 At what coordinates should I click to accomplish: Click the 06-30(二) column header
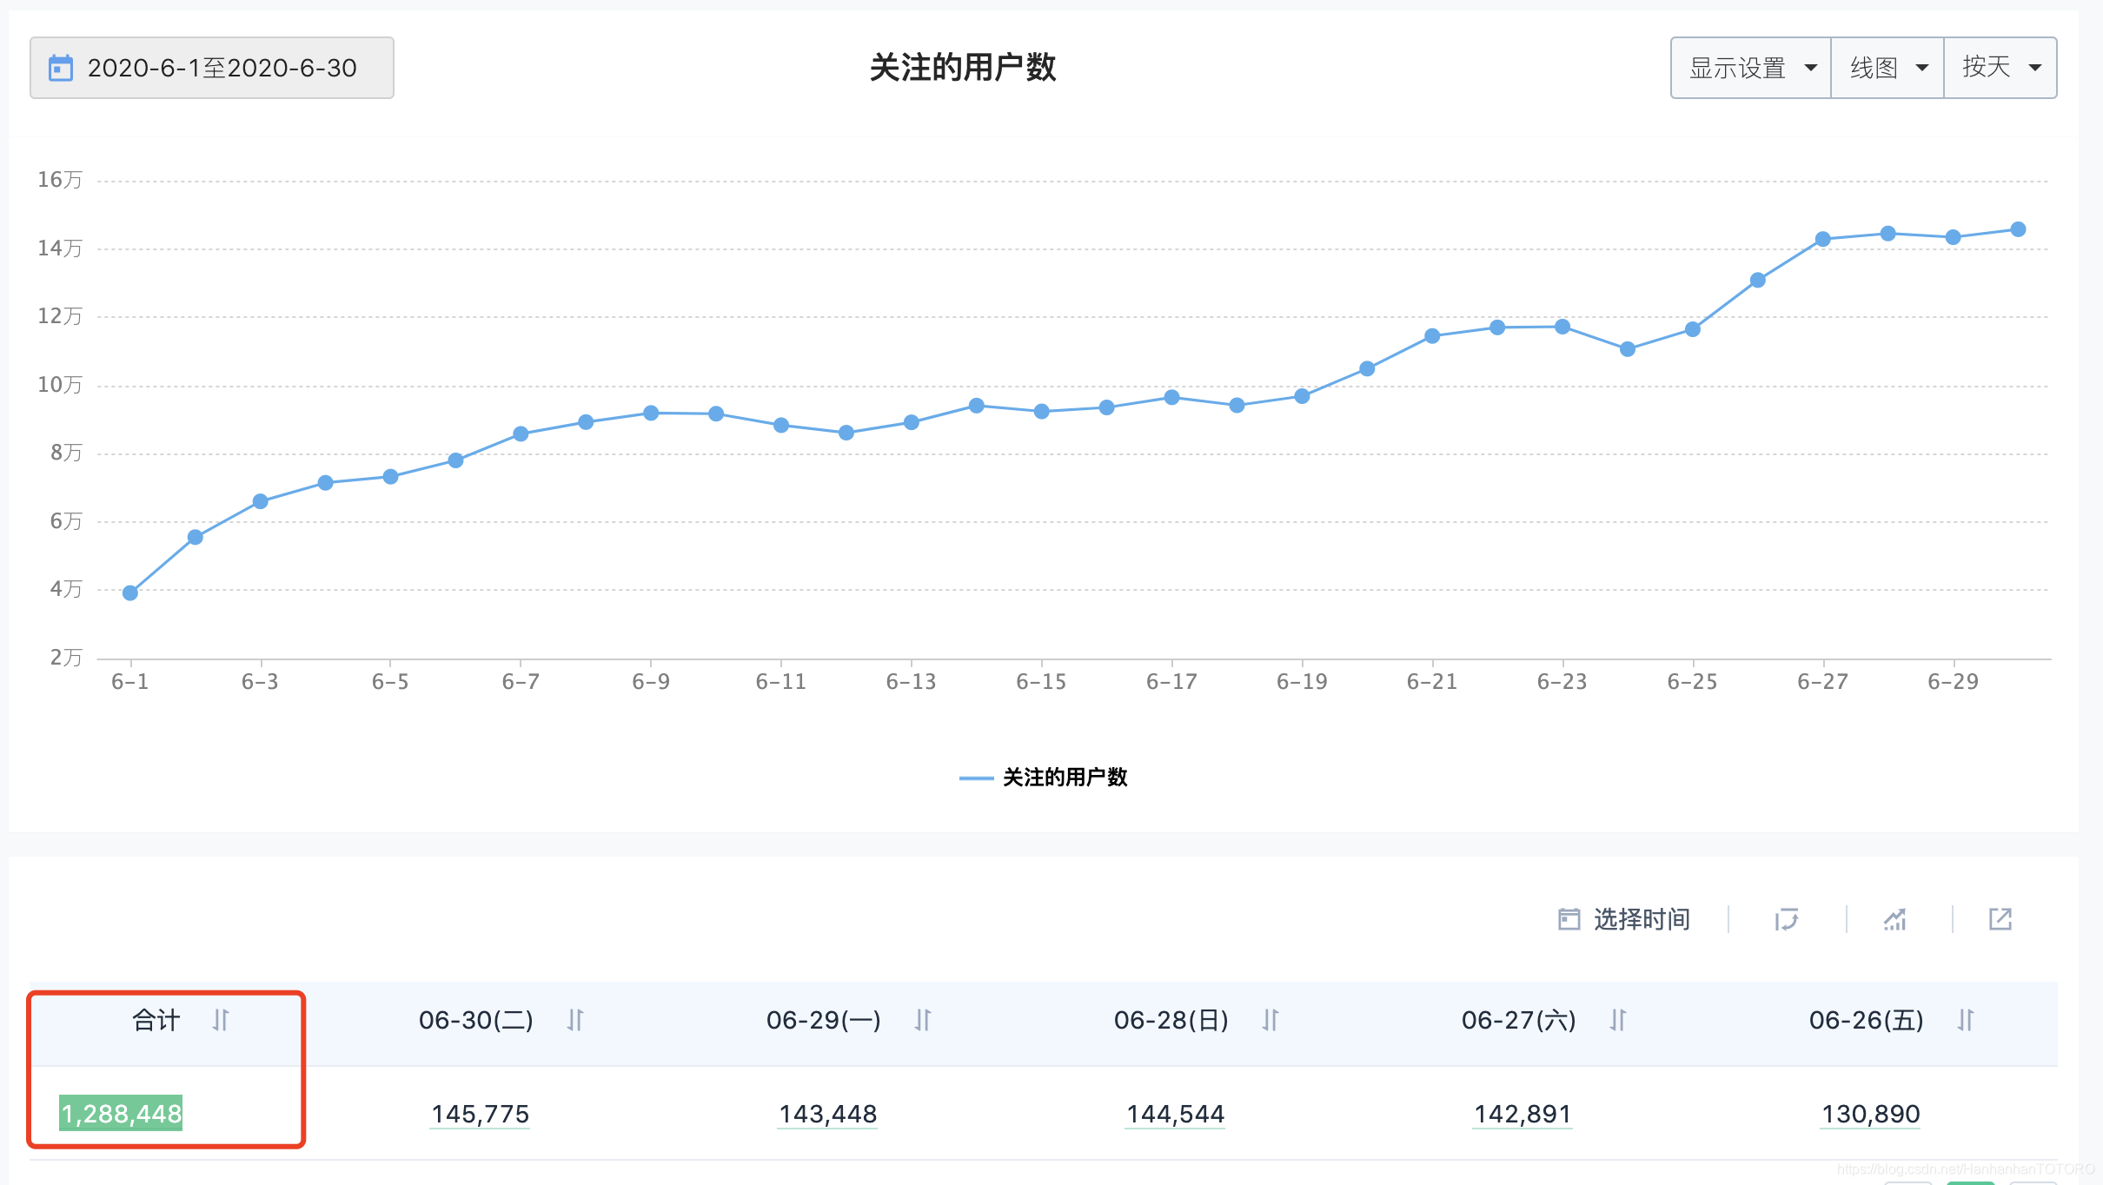[476, 1020]
